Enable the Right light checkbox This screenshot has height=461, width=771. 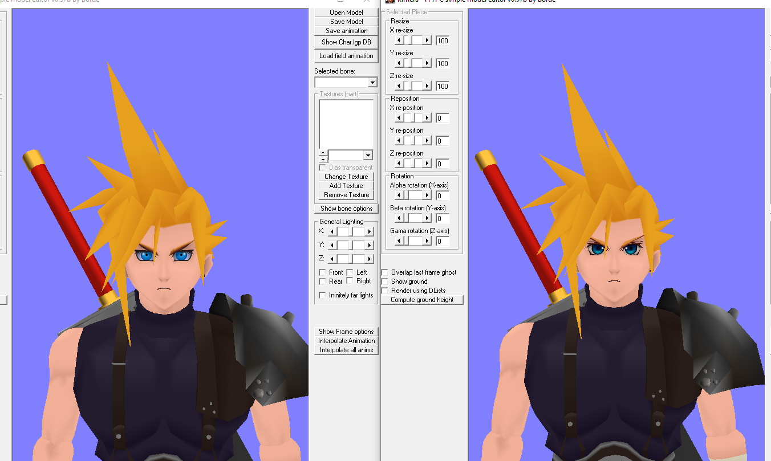(x=350, y=280)
